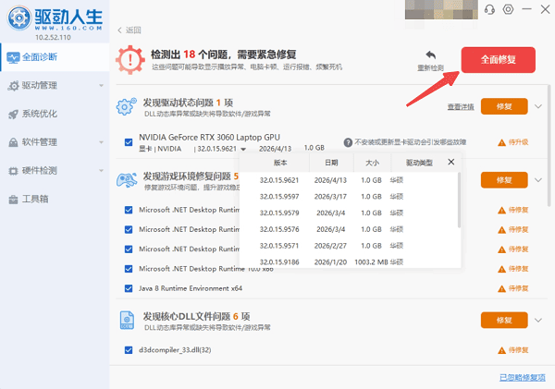Click the 日期 column header in popup
The image size is (555, 389).
pos(331,163)
